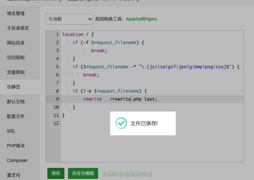Open the 重定向 tab
Screen dimensions: 254x180
coord(14,175)
